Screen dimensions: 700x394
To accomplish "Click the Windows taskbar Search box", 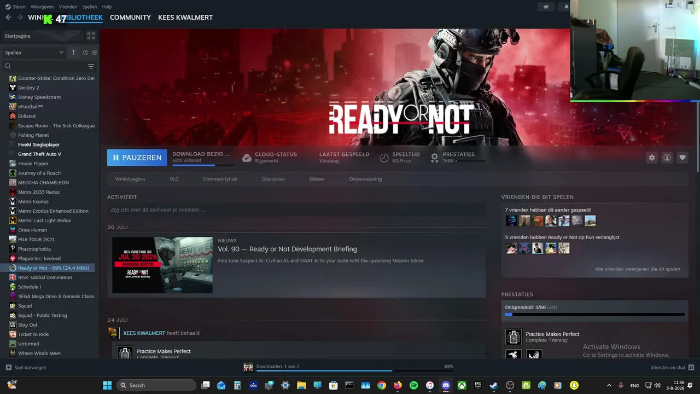I will click(156, 385).
